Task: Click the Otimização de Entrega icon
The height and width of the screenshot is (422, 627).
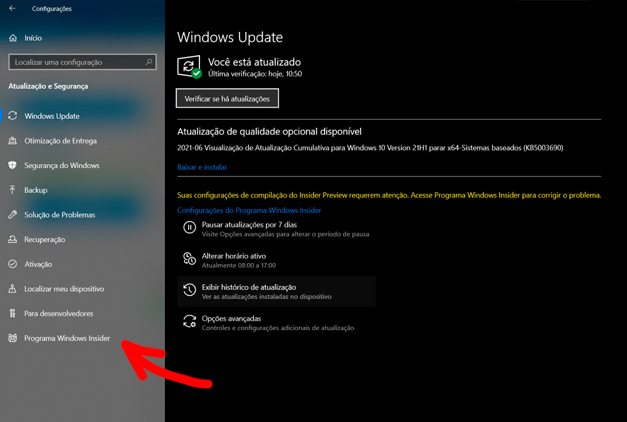Action: tap(13, 140)
